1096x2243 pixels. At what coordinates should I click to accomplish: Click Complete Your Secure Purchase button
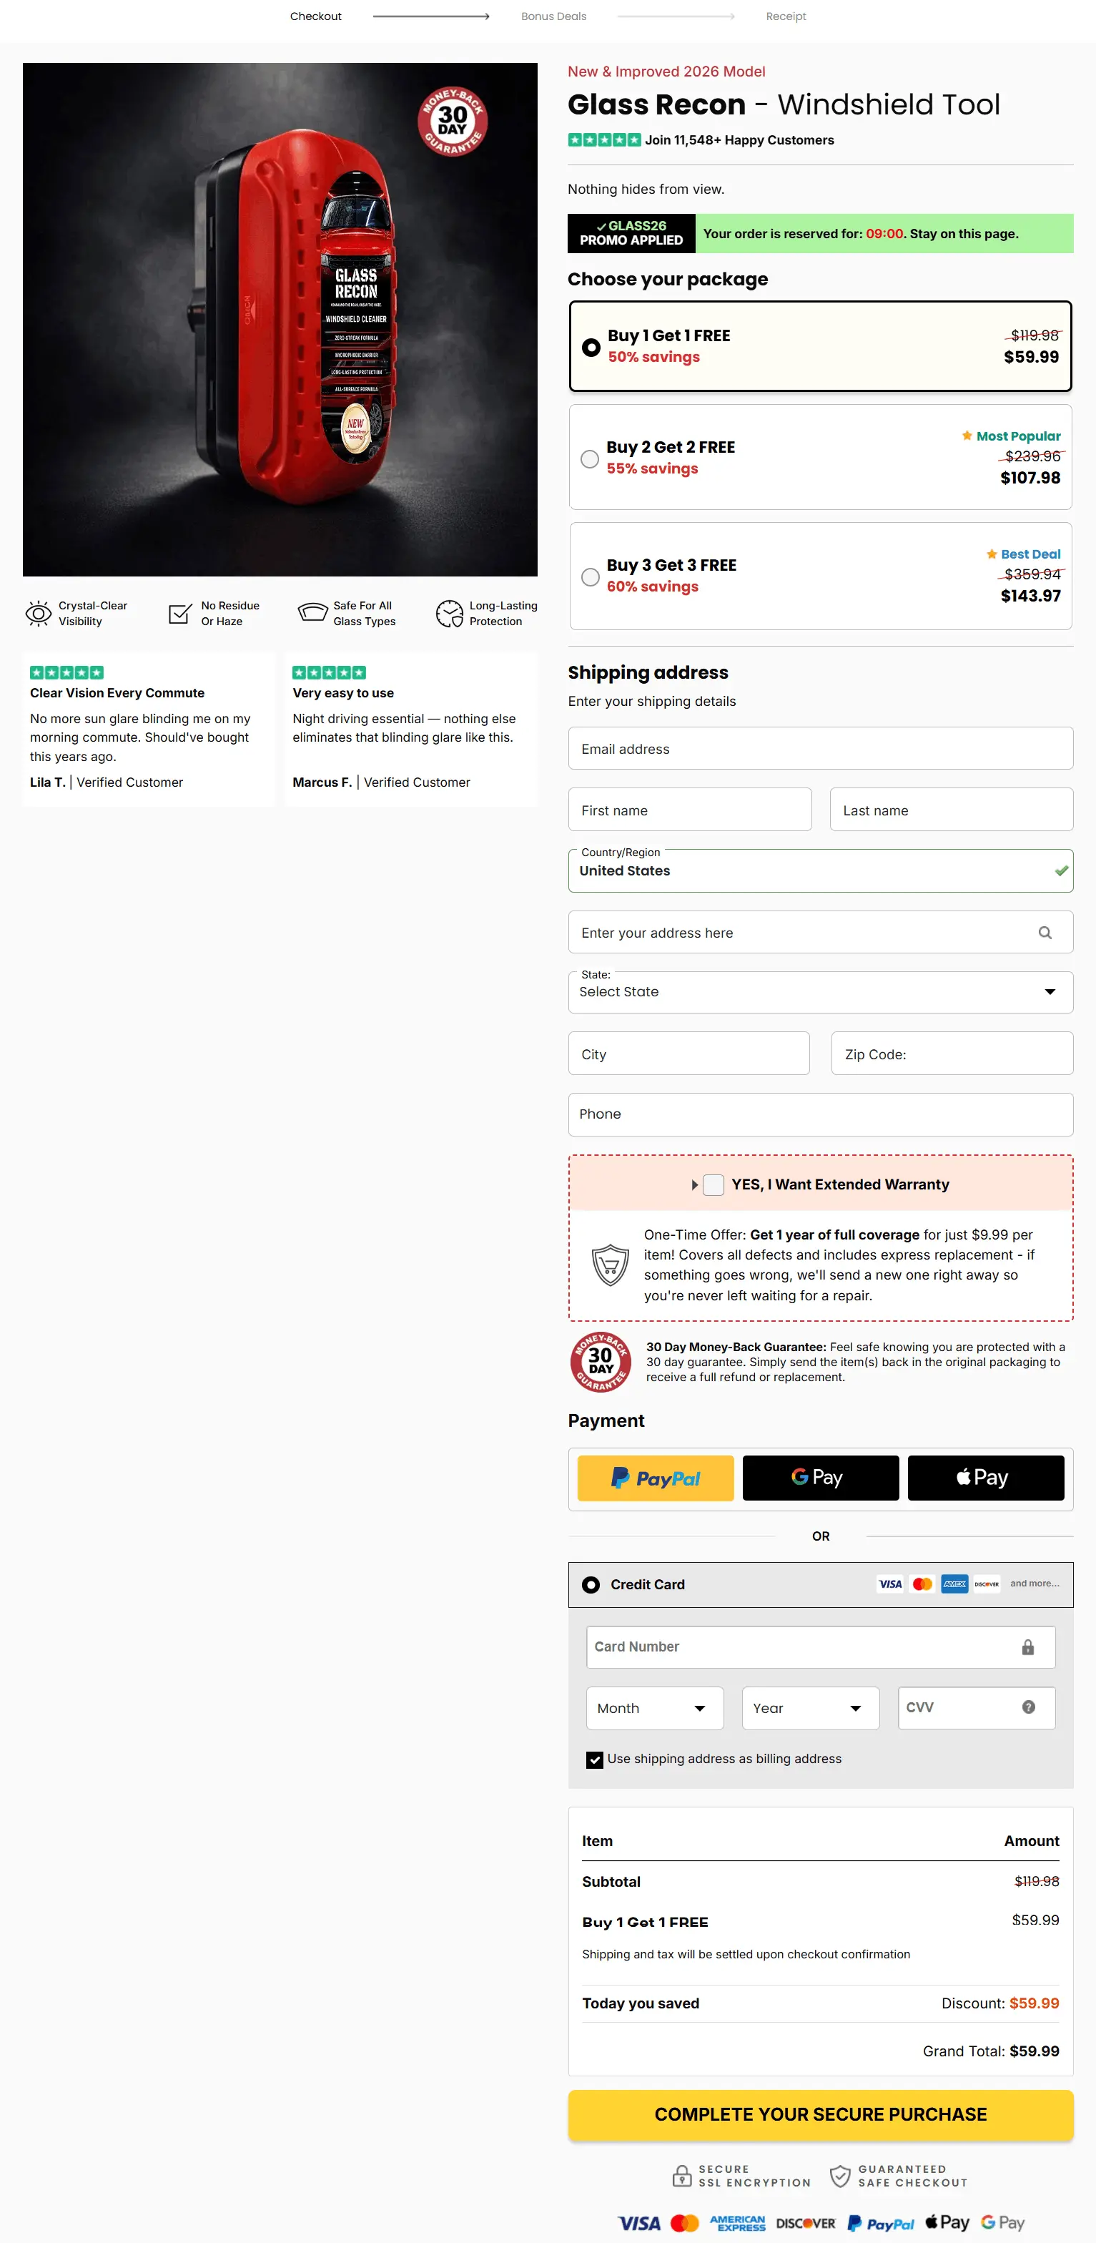pyautogui.click(x=820, y=2114)
